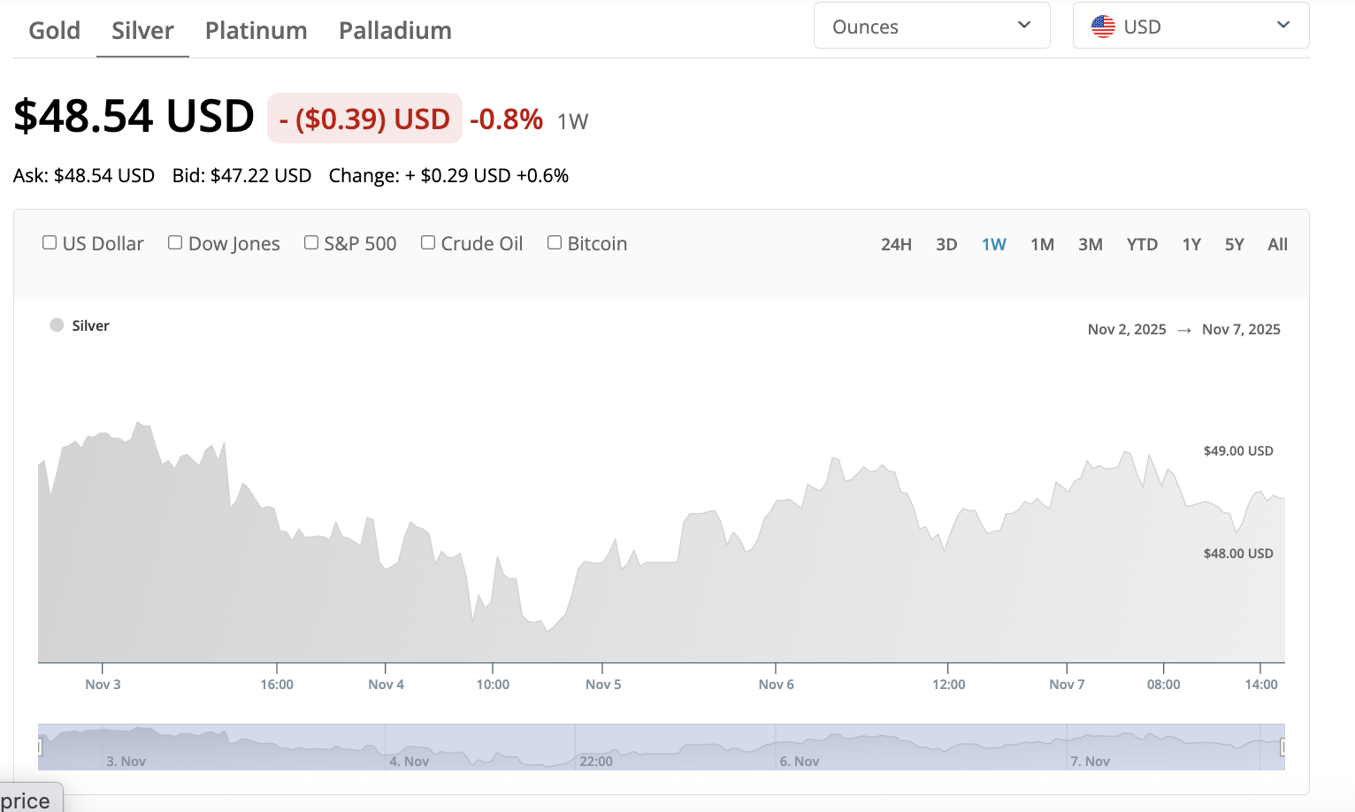This screenshot has height=812, width=1355.
Task: Show the 1M price range
Action: pos(1042,244)
